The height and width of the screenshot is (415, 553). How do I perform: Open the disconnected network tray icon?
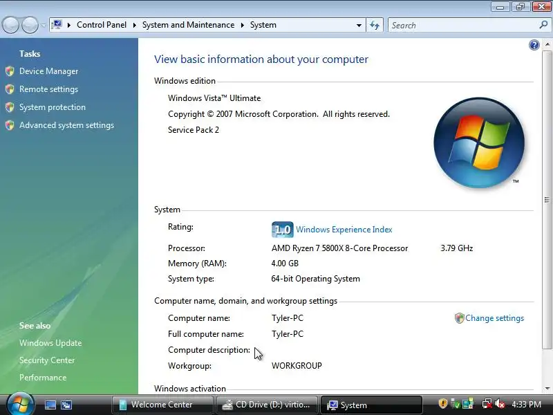click(x=487, y=405)
